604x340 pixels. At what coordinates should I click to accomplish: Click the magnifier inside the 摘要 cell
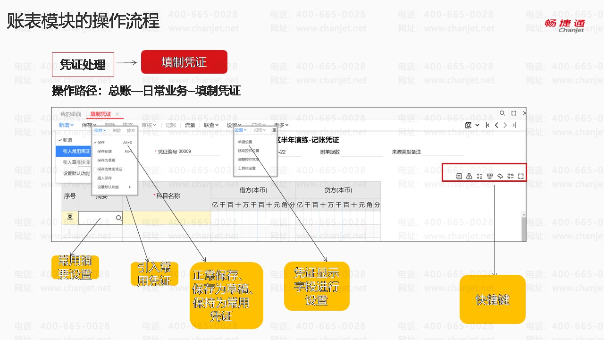(118, 218)
